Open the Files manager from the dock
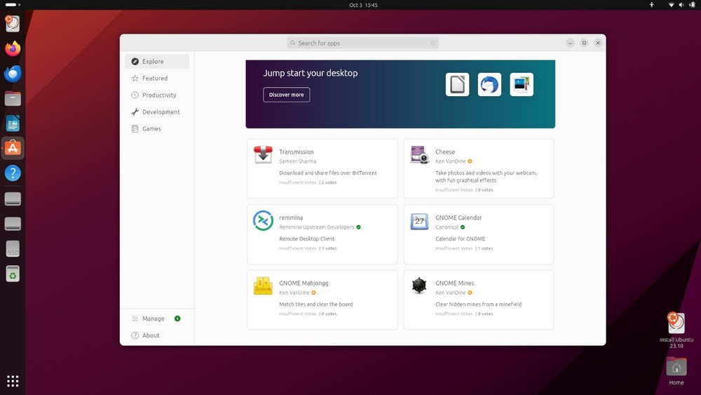This screenshot has width=701, height=395. click(13, 98)
